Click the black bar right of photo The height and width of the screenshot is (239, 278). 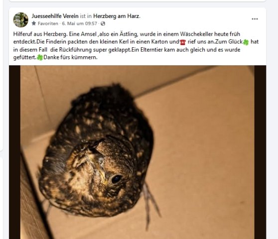click(260, 152)
